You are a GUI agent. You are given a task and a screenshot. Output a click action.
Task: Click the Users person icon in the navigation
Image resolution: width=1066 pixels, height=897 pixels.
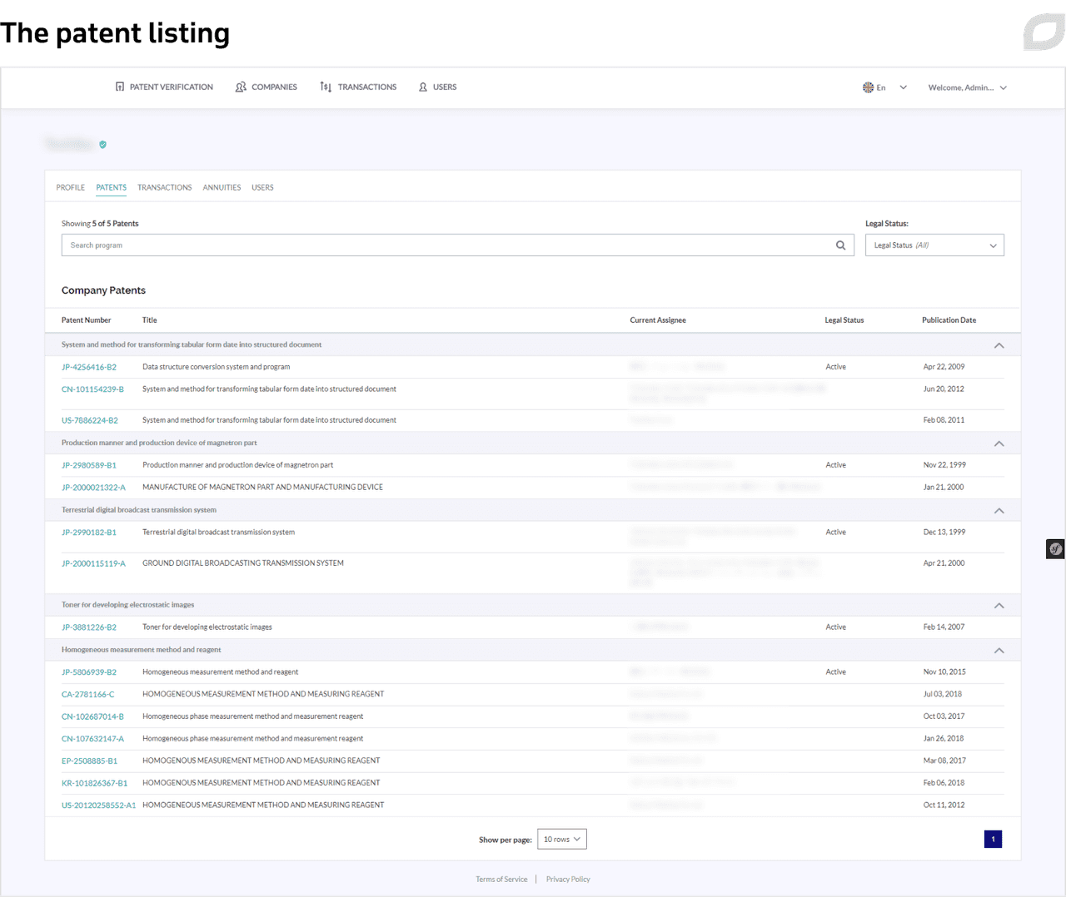tap(424, 87)
